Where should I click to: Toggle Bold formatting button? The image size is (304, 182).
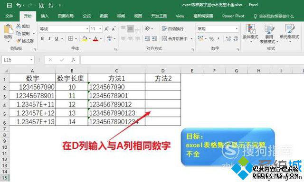coord(42,39)
